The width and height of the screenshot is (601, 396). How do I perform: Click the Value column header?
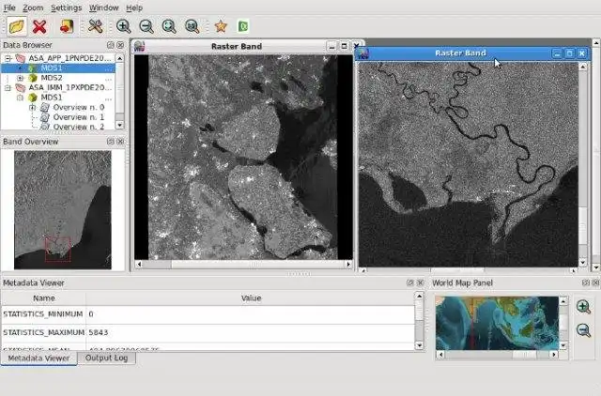point(251,297)
